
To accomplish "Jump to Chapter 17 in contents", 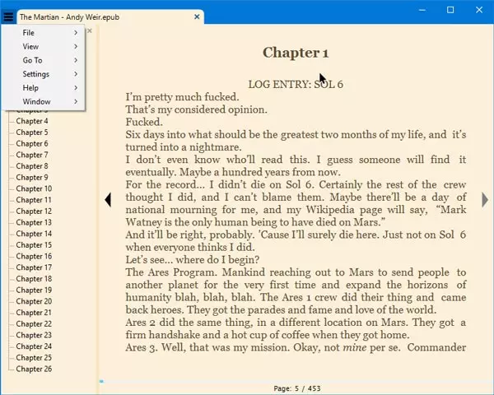I will [34, 267].
